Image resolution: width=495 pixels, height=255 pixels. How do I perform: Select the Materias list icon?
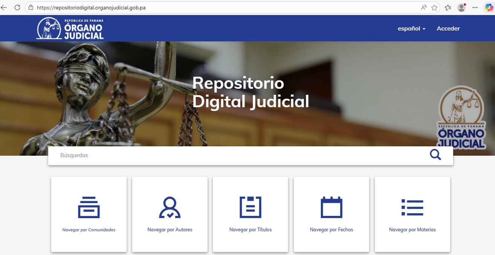(412, 207)
